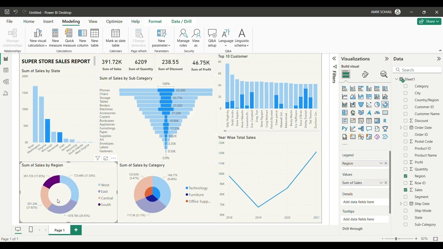Image resolution: width=443 pixels, height=249 pixels.
Task: Click View as in Security group
Action: (x=196, y=38)
